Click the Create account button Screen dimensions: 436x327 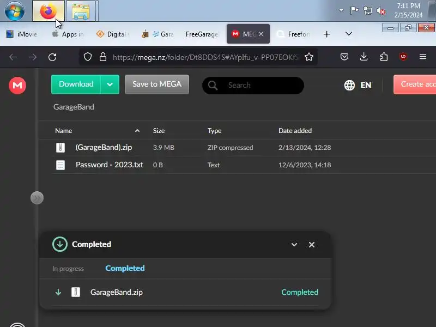coord(415,84)
